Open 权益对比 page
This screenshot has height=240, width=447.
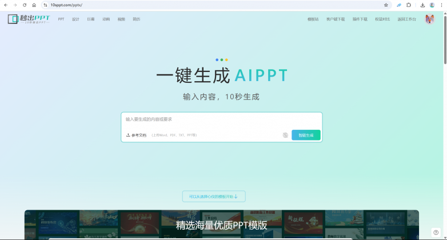tap(382, 19)
